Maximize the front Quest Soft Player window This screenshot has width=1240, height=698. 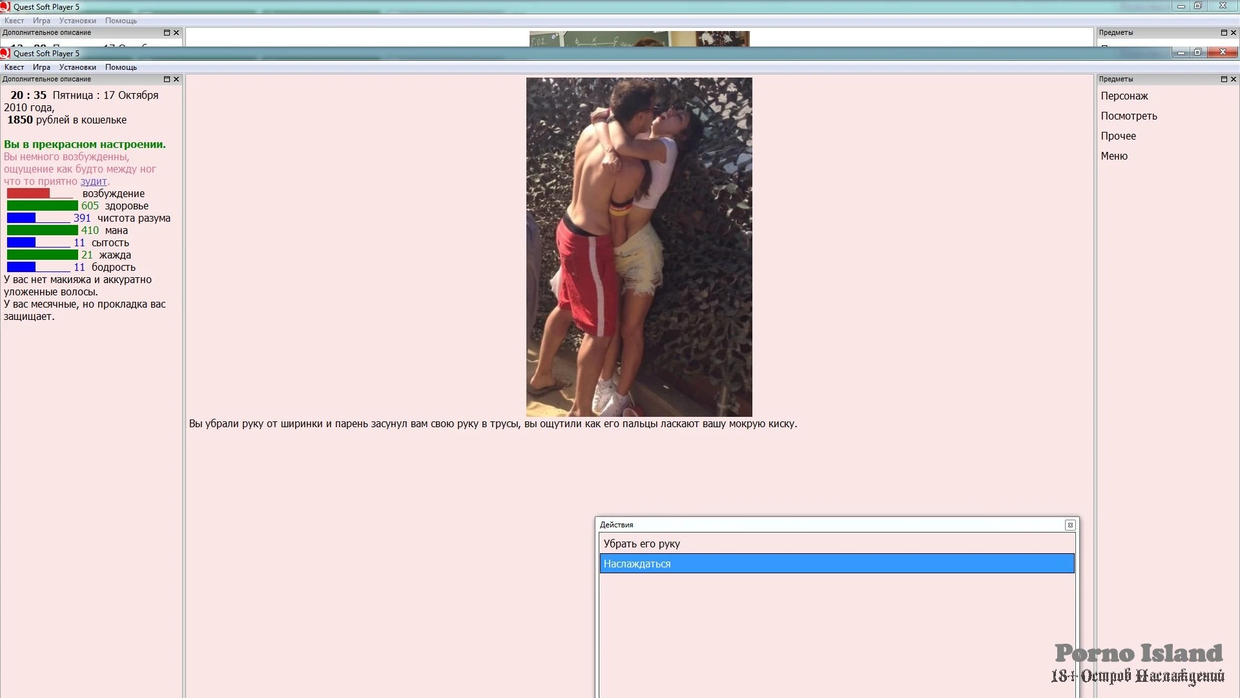(x=1197, y=52)
